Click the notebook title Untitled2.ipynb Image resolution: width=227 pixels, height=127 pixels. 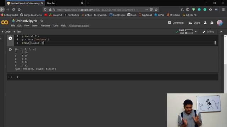click(x=26, y=21)
